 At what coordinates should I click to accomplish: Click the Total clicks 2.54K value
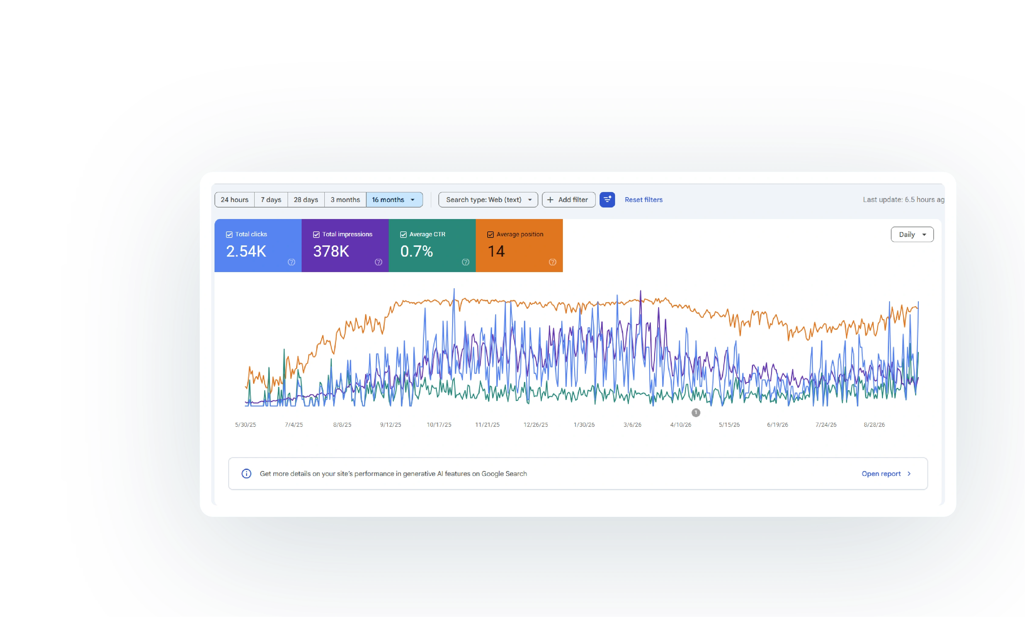pos(246,251)
